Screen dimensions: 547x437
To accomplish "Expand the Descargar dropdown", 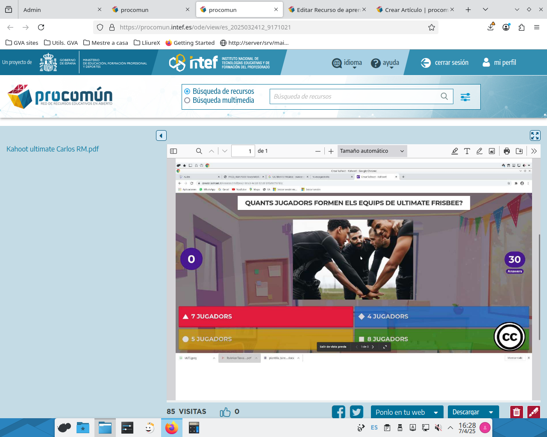I will pos(491,412).
